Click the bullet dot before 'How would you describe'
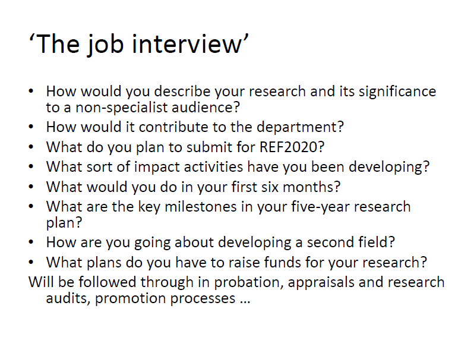Viewport: 474px width, 356px height. click(31, 91)
